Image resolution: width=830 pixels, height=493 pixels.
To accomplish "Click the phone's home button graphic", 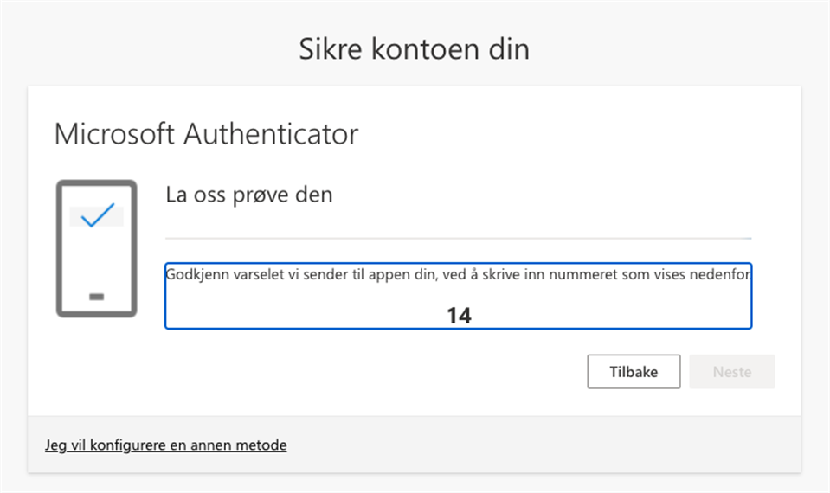I will [x=96, y=297].
